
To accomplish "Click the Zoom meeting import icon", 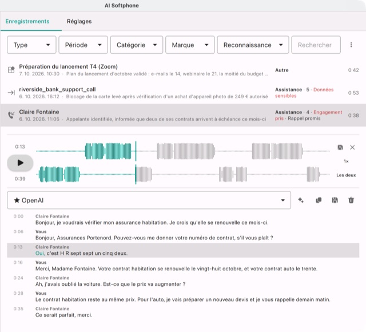I will click(x=11, y=70).
